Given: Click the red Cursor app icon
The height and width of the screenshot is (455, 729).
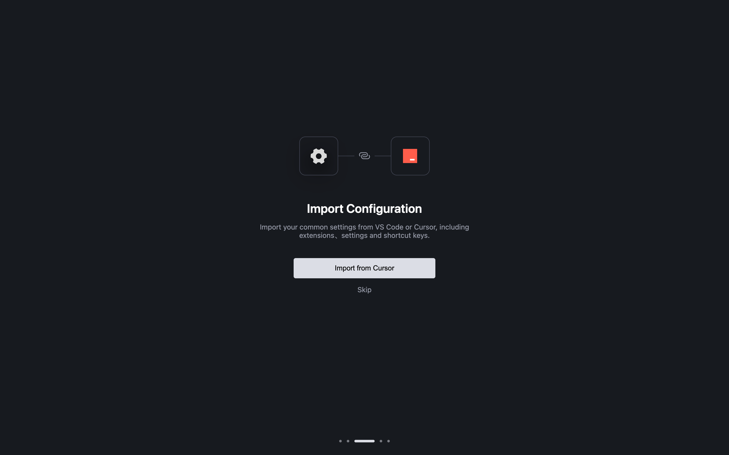Looking at the screenshot, I should pos(410,156).
